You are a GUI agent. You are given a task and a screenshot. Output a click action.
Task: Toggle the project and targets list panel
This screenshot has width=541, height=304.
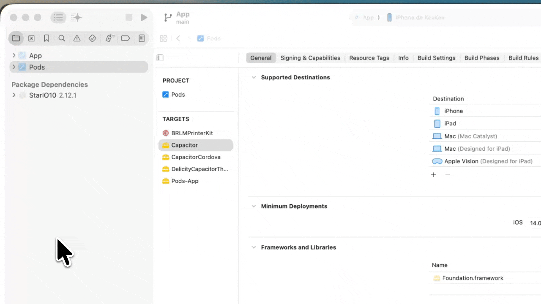point(160,58)
